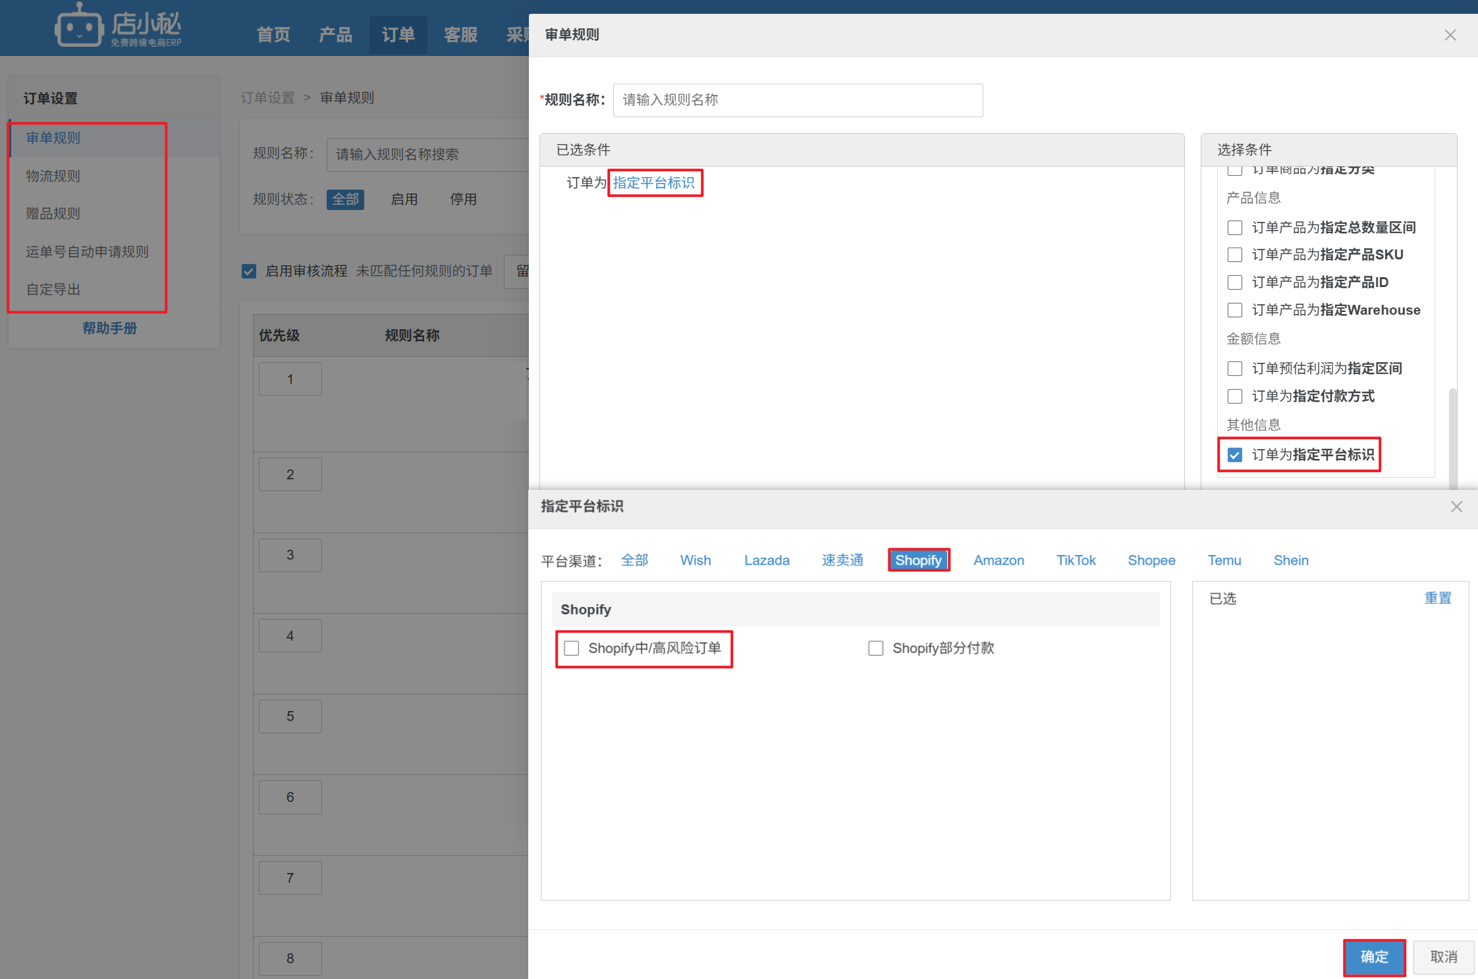
Task: Click 重置 to reset selected items
Action: coord(1437,598)
